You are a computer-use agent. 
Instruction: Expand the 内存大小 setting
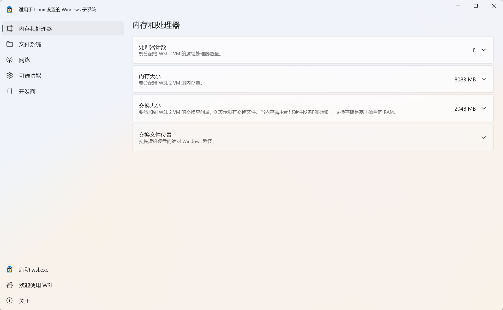pos(483,79)
